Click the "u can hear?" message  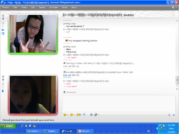(72, 86)
